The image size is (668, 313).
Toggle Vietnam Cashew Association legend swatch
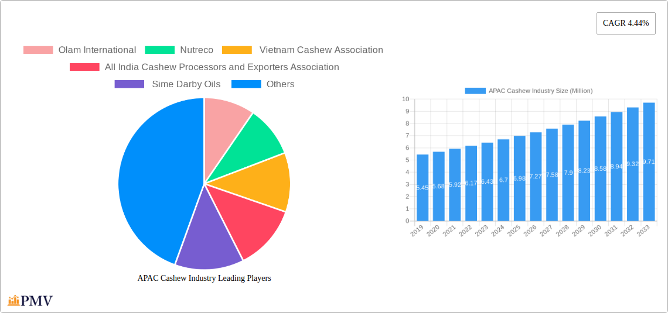tap(237, 50)
